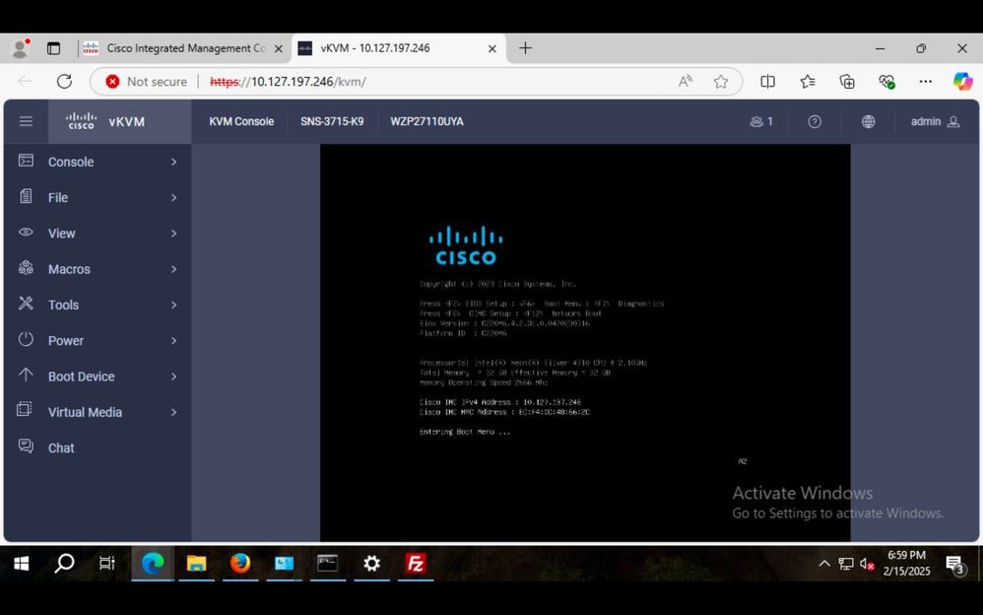Image resolution: width=983 pixels, height=615 pixels.
Task: Click the WZP27110UYA serial label
Action: pyautogui.click(x=426, y=122)
